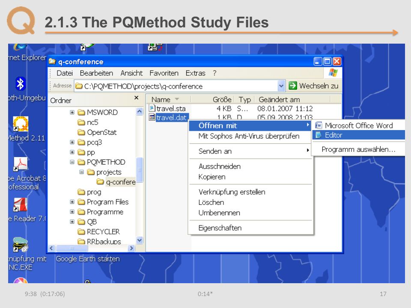
Task: Click the RECYCLER folder icon
Action: tap(81, 232)
